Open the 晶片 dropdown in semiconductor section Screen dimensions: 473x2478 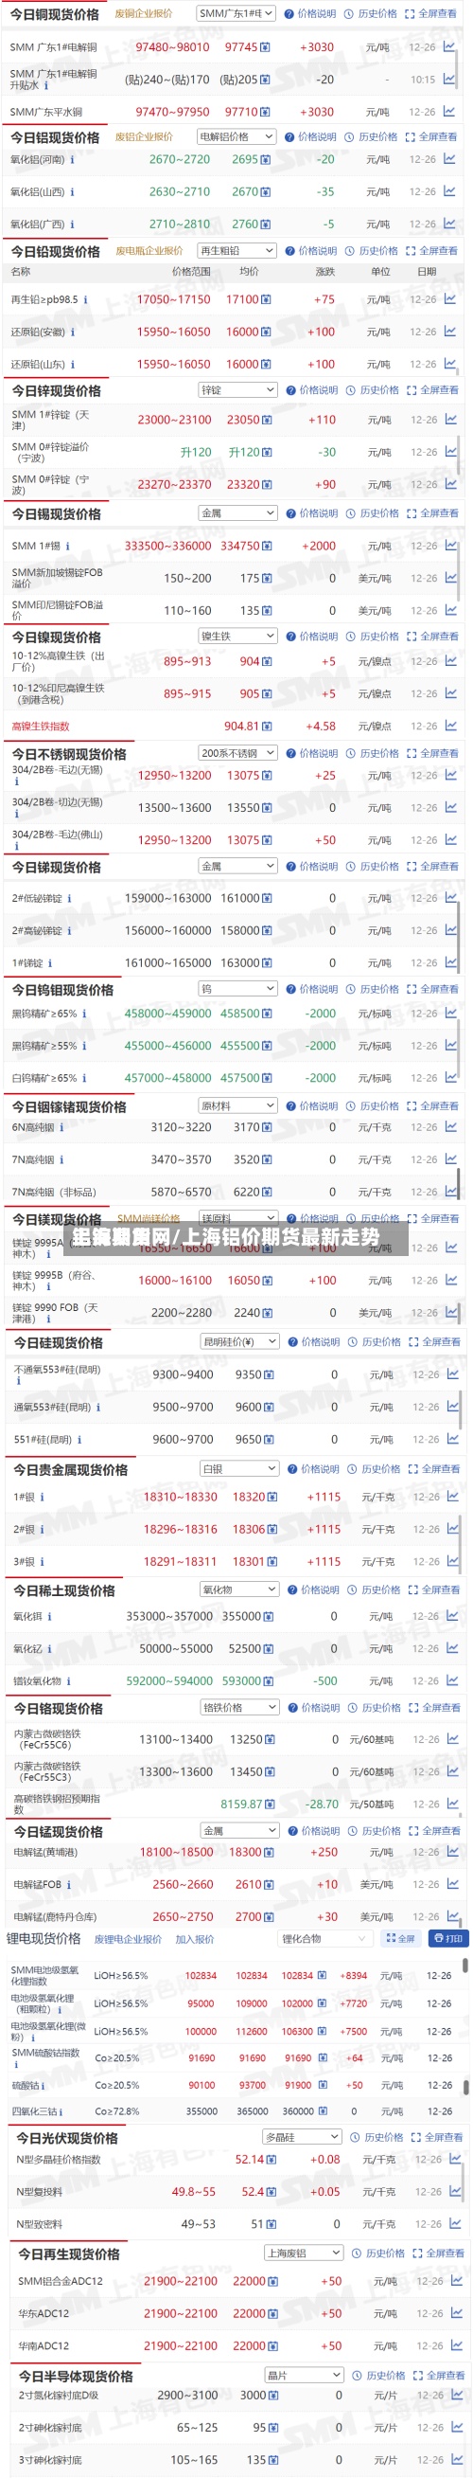[303, 2375]
